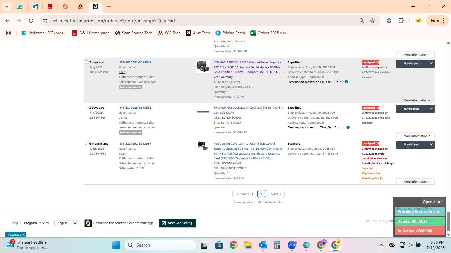Open the tracker's Open App link
451x253 pixels.
(433, 202)
